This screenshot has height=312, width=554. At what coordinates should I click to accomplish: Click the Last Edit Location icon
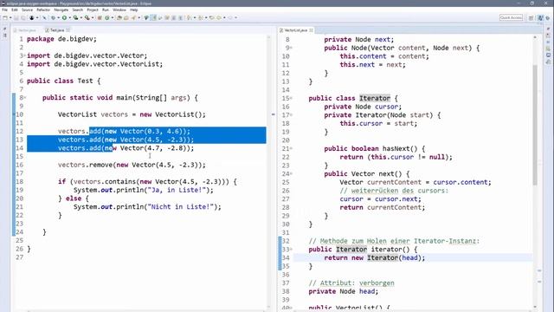pyautogui.click(x=211, y=17)
